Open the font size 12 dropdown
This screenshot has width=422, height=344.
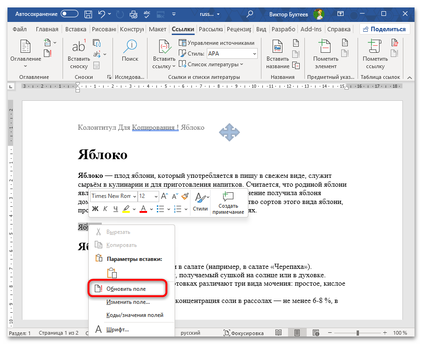tap(156, 196)
